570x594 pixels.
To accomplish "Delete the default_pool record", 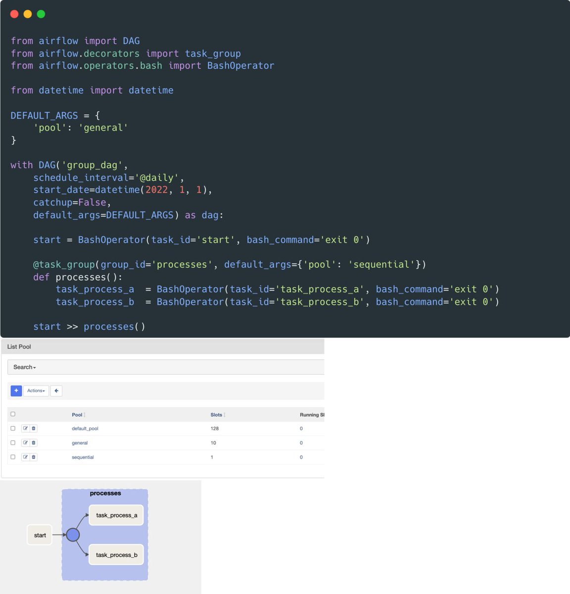I will point(34,428).
